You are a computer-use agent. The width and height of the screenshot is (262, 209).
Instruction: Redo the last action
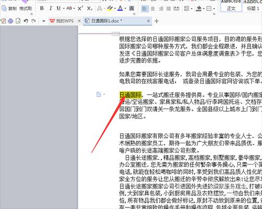coord(34,21)
